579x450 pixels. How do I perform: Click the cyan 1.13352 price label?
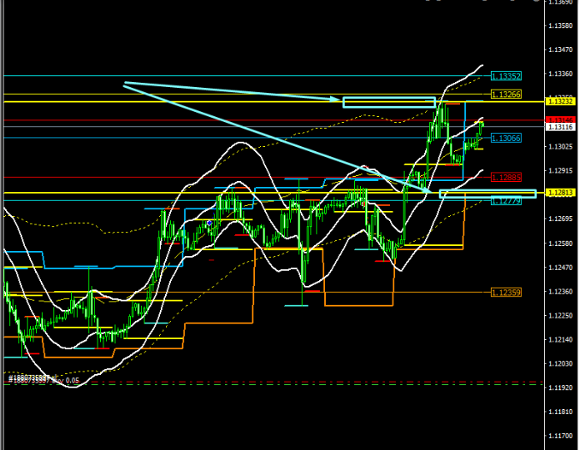click(x=505, y=76)
